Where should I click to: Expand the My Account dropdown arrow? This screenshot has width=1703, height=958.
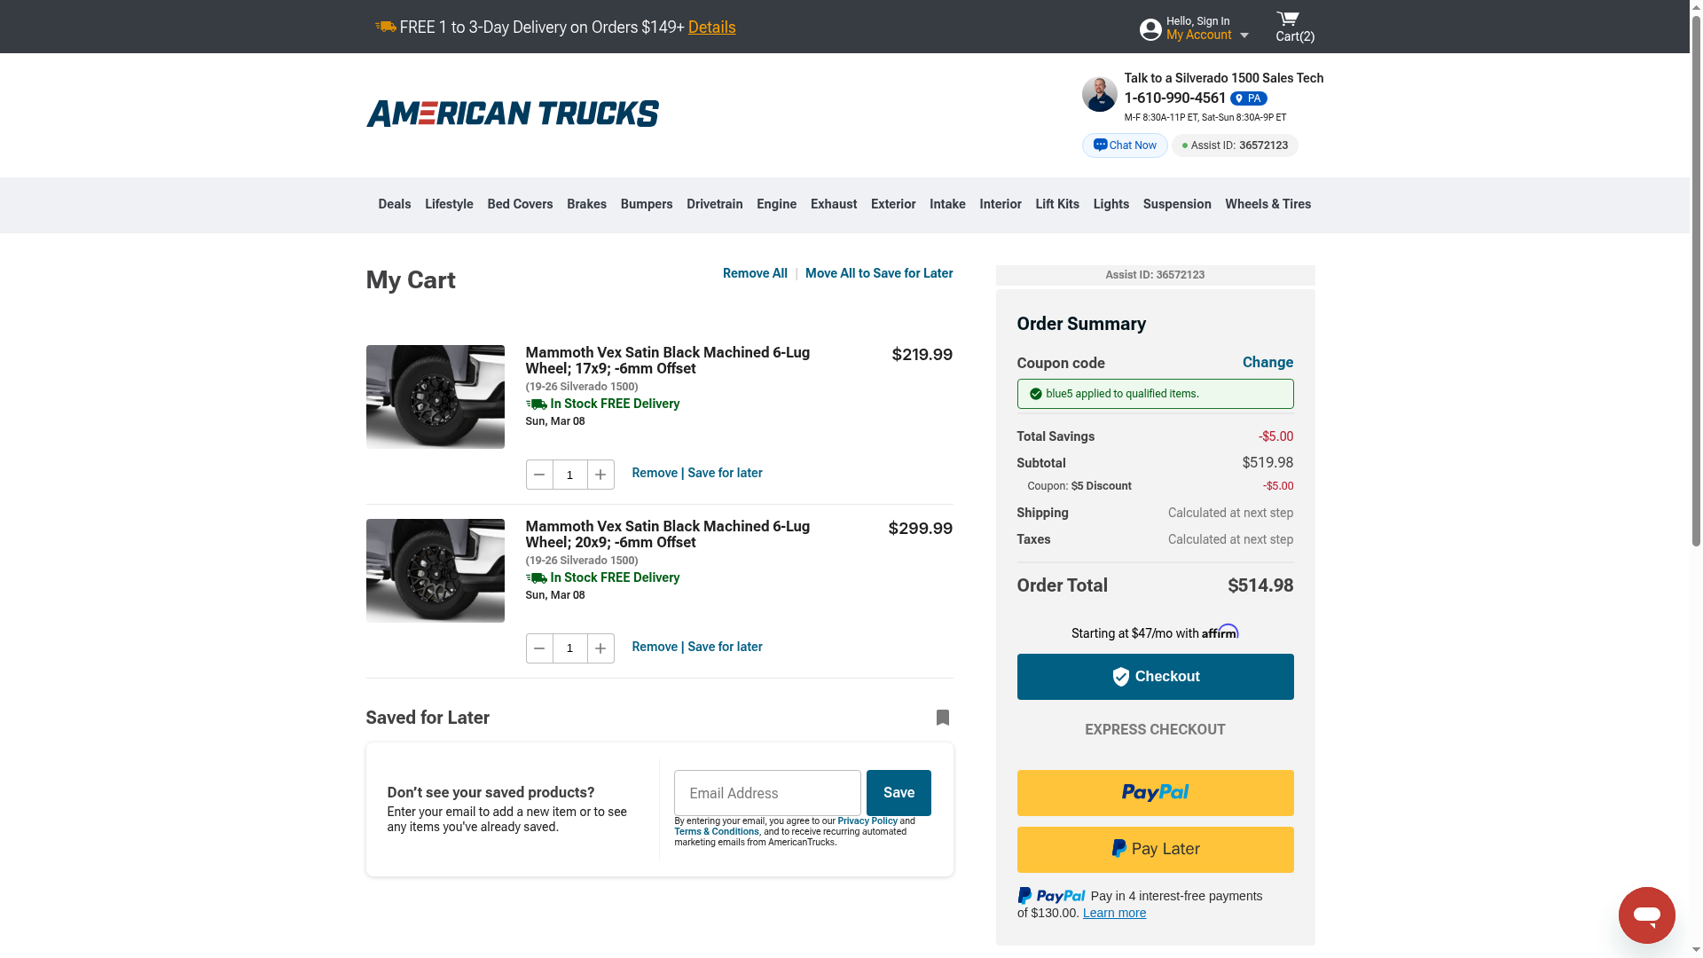point(1244,35)
